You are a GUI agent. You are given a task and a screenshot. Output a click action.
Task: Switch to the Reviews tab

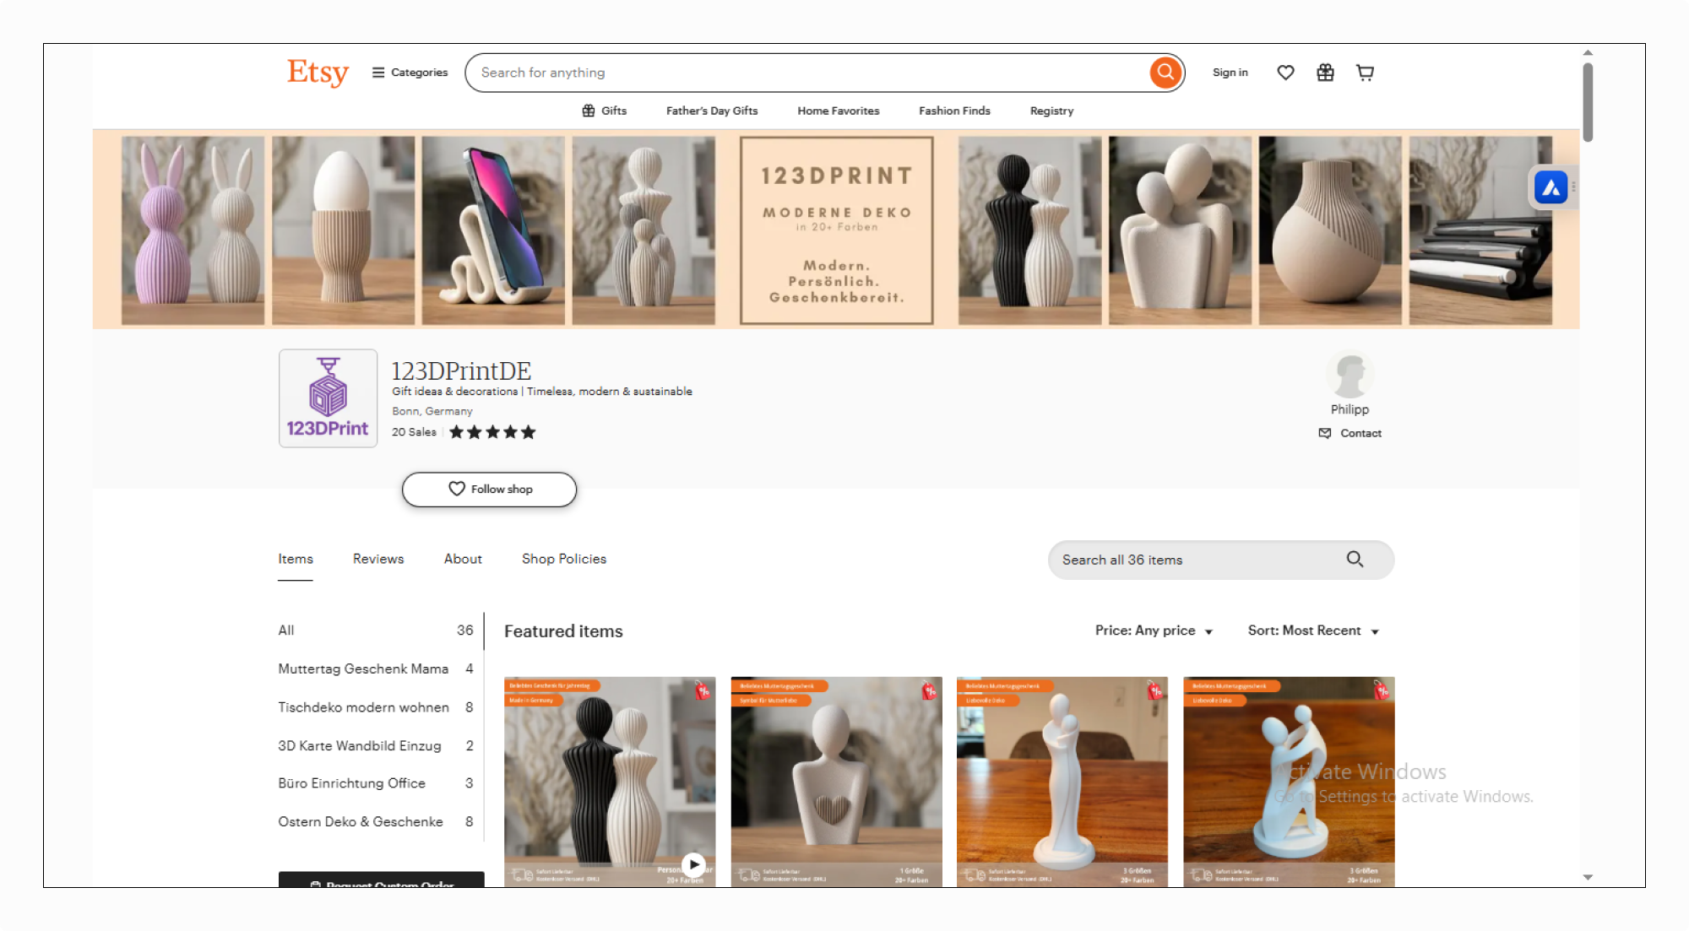click(x=378, y=559)
